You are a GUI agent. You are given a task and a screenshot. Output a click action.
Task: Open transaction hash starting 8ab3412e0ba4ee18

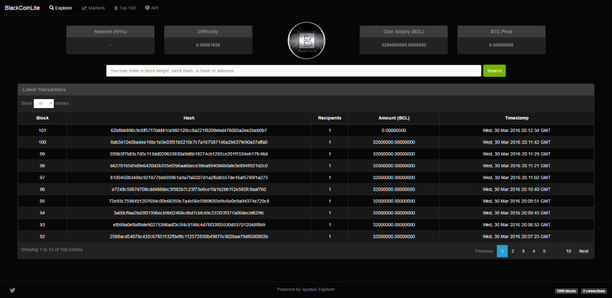point(189,142)
